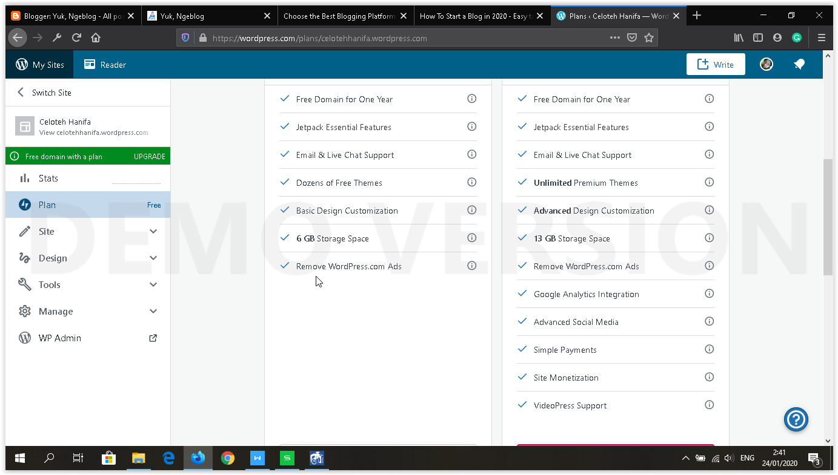Open File Explorer from taskbar
Screen dimensions: 838x475
coord(138,458)
